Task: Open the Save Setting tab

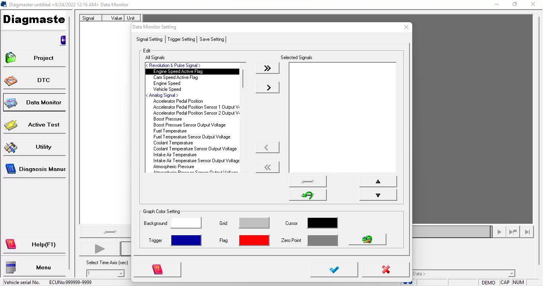Action: pyautogui.click(x=212, y=39)
